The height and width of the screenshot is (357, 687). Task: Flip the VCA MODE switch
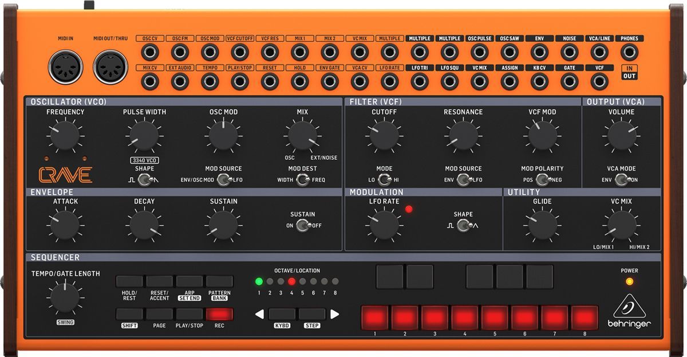click(621, 180)
